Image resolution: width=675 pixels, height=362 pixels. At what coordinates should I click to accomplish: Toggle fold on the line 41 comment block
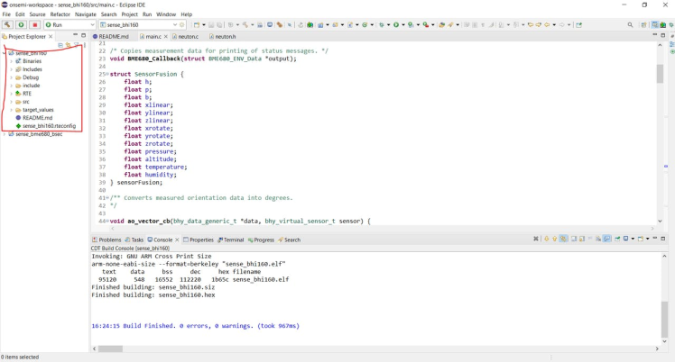pyautogui.click(x=107, y=197)
